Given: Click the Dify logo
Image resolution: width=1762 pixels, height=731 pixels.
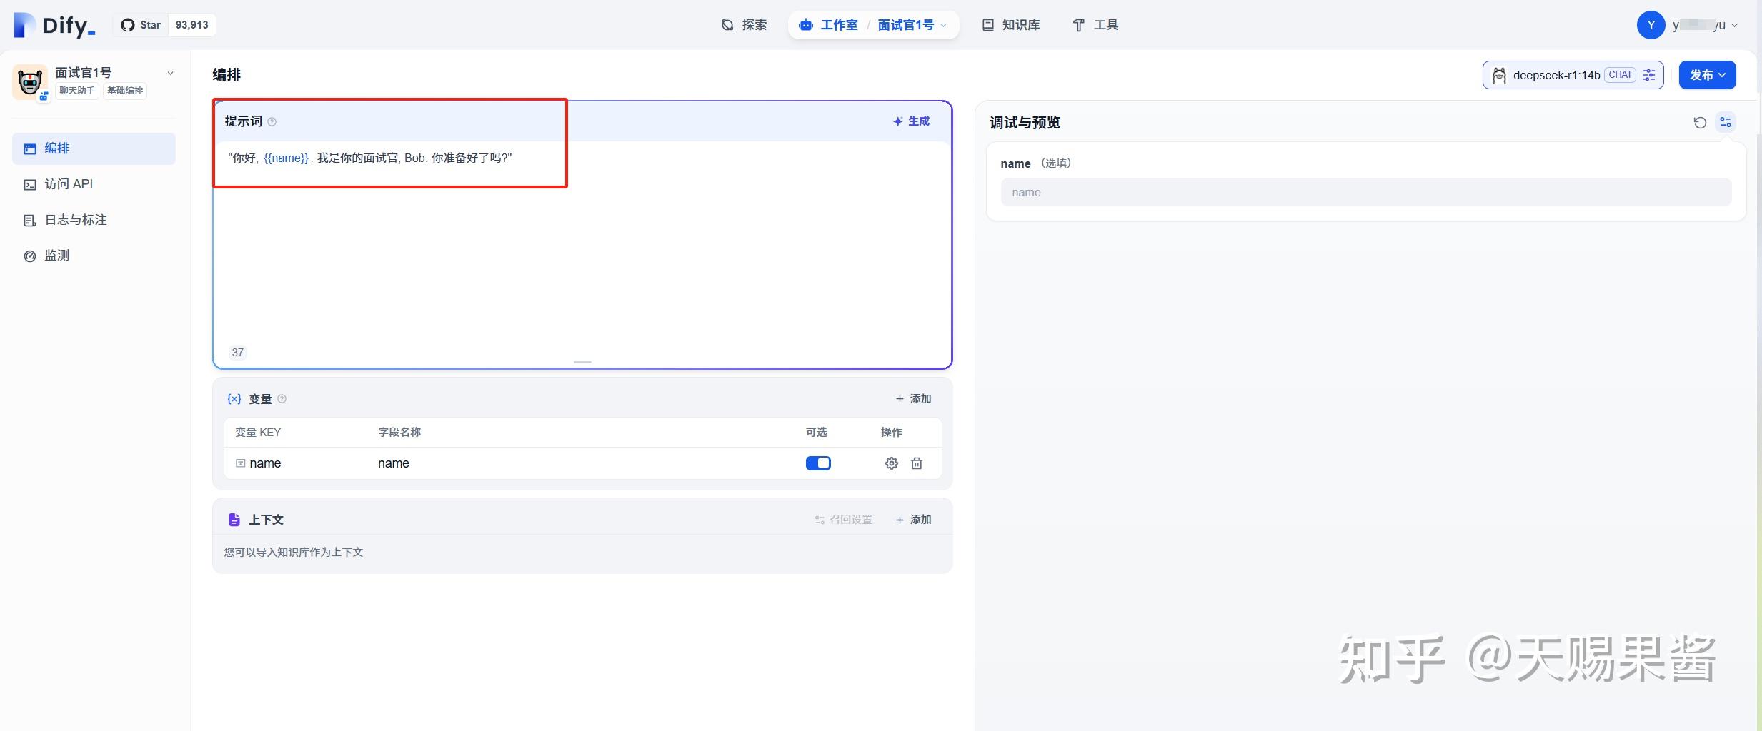Looking at the screenshot, I should coord(50,24).
